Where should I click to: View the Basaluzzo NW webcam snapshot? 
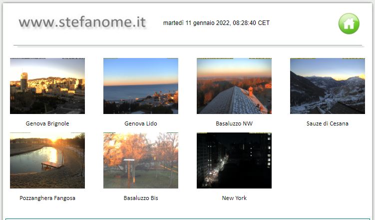pos(234,86)
